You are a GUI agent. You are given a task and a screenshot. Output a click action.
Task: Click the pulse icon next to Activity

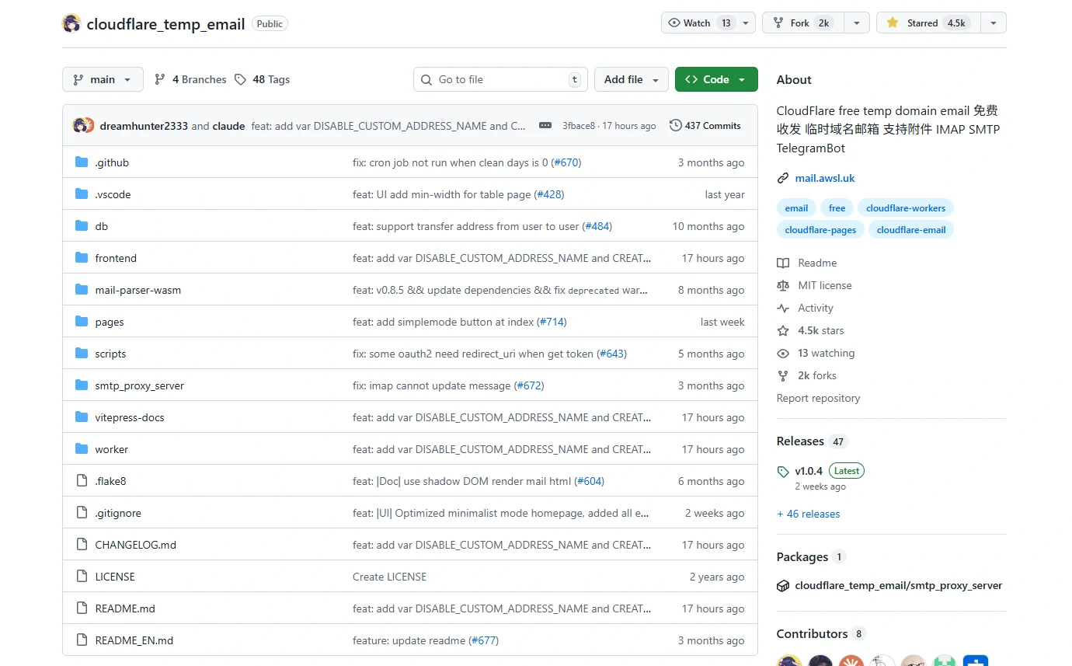pyautogui.click(x=783, y=308)
